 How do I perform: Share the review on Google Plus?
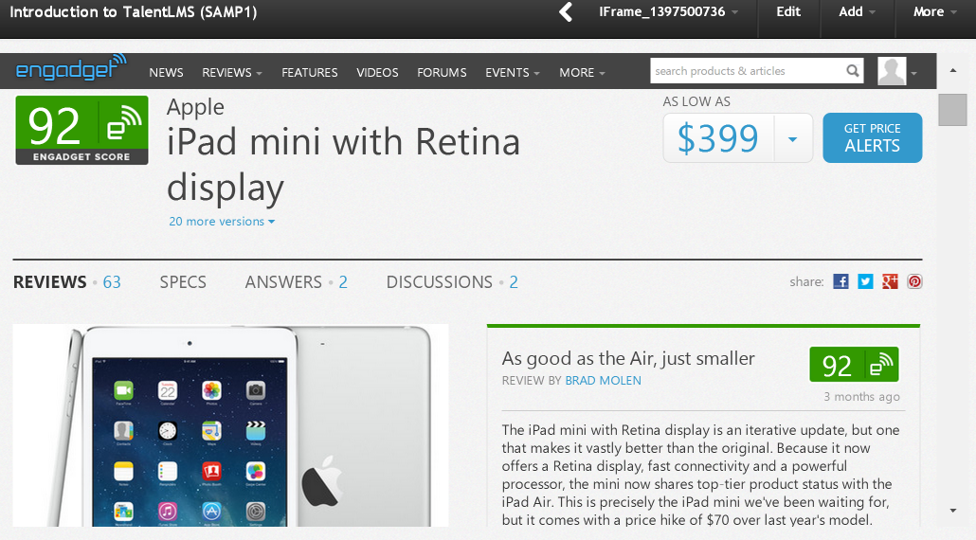click(890, 281)
